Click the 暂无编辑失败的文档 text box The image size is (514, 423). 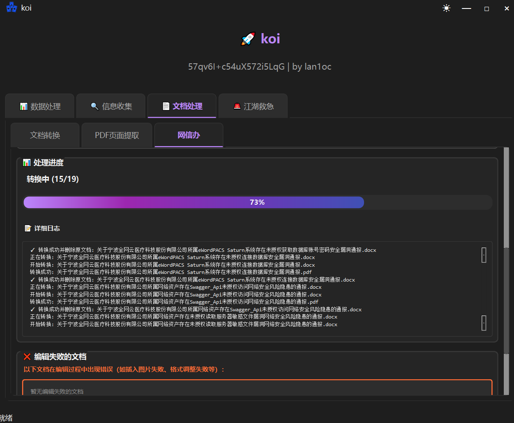coord(257,389)
